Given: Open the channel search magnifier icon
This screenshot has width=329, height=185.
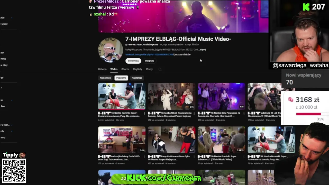Looking at the screenshot, I should 160,69.
